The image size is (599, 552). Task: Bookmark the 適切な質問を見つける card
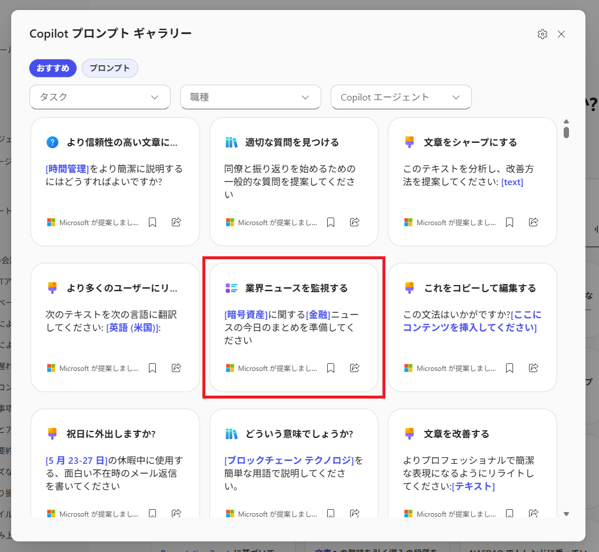pos(331,222)
